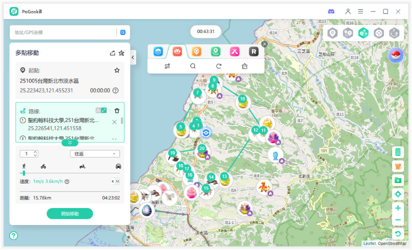
Task: Select the joystick mode icon
Action: point(379,33)
